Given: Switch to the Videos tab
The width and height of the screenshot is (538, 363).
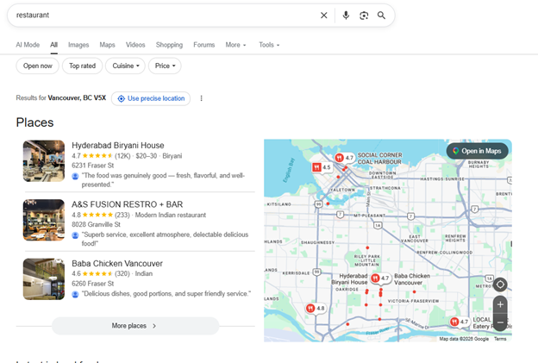Looking at the screenshot, I should pyautogui.click(x=135, y=45).
